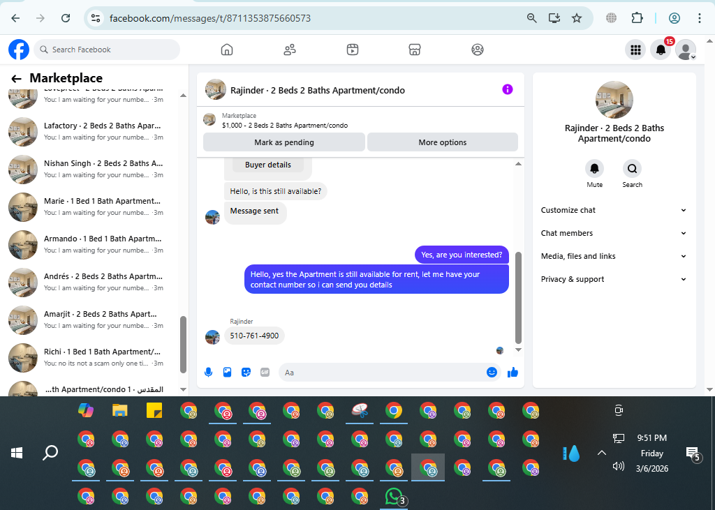Show hidden system tray icons chevron

[x=602, y=453]
